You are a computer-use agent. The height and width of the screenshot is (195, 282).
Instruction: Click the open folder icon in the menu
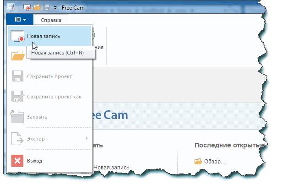[18, 55]
